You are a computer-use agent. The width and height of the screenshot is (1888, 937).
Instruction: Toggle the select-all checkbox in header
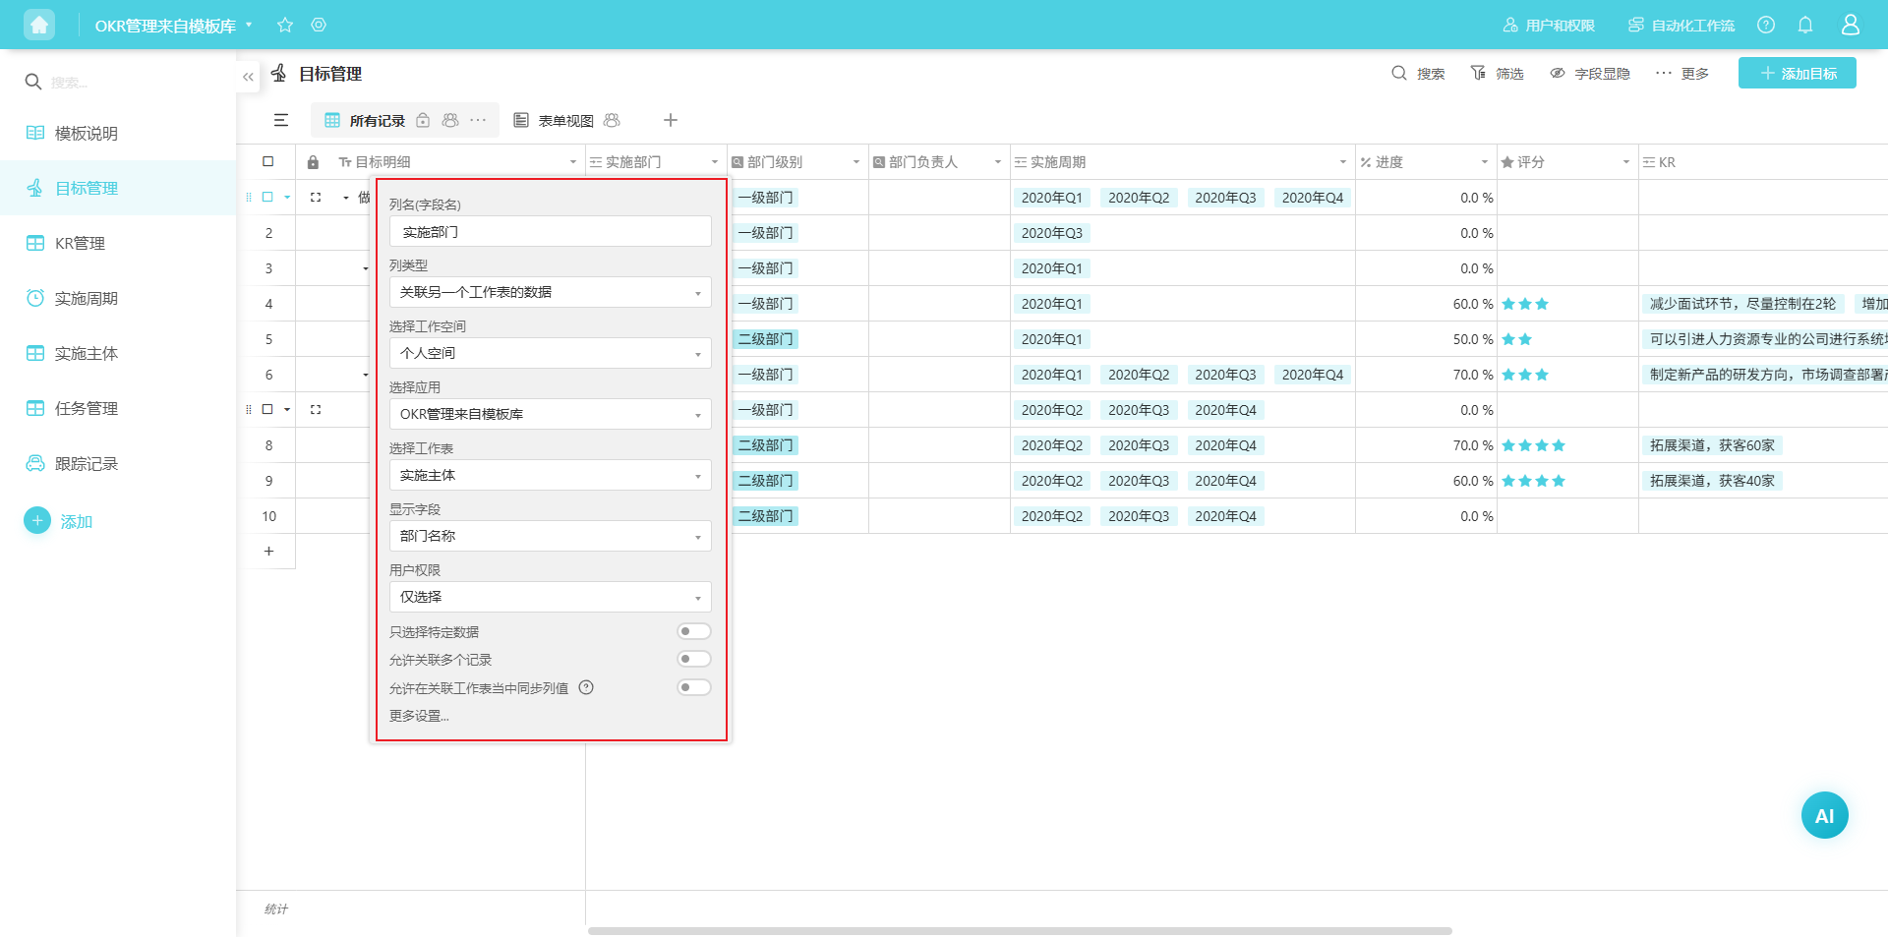(267, 162)
